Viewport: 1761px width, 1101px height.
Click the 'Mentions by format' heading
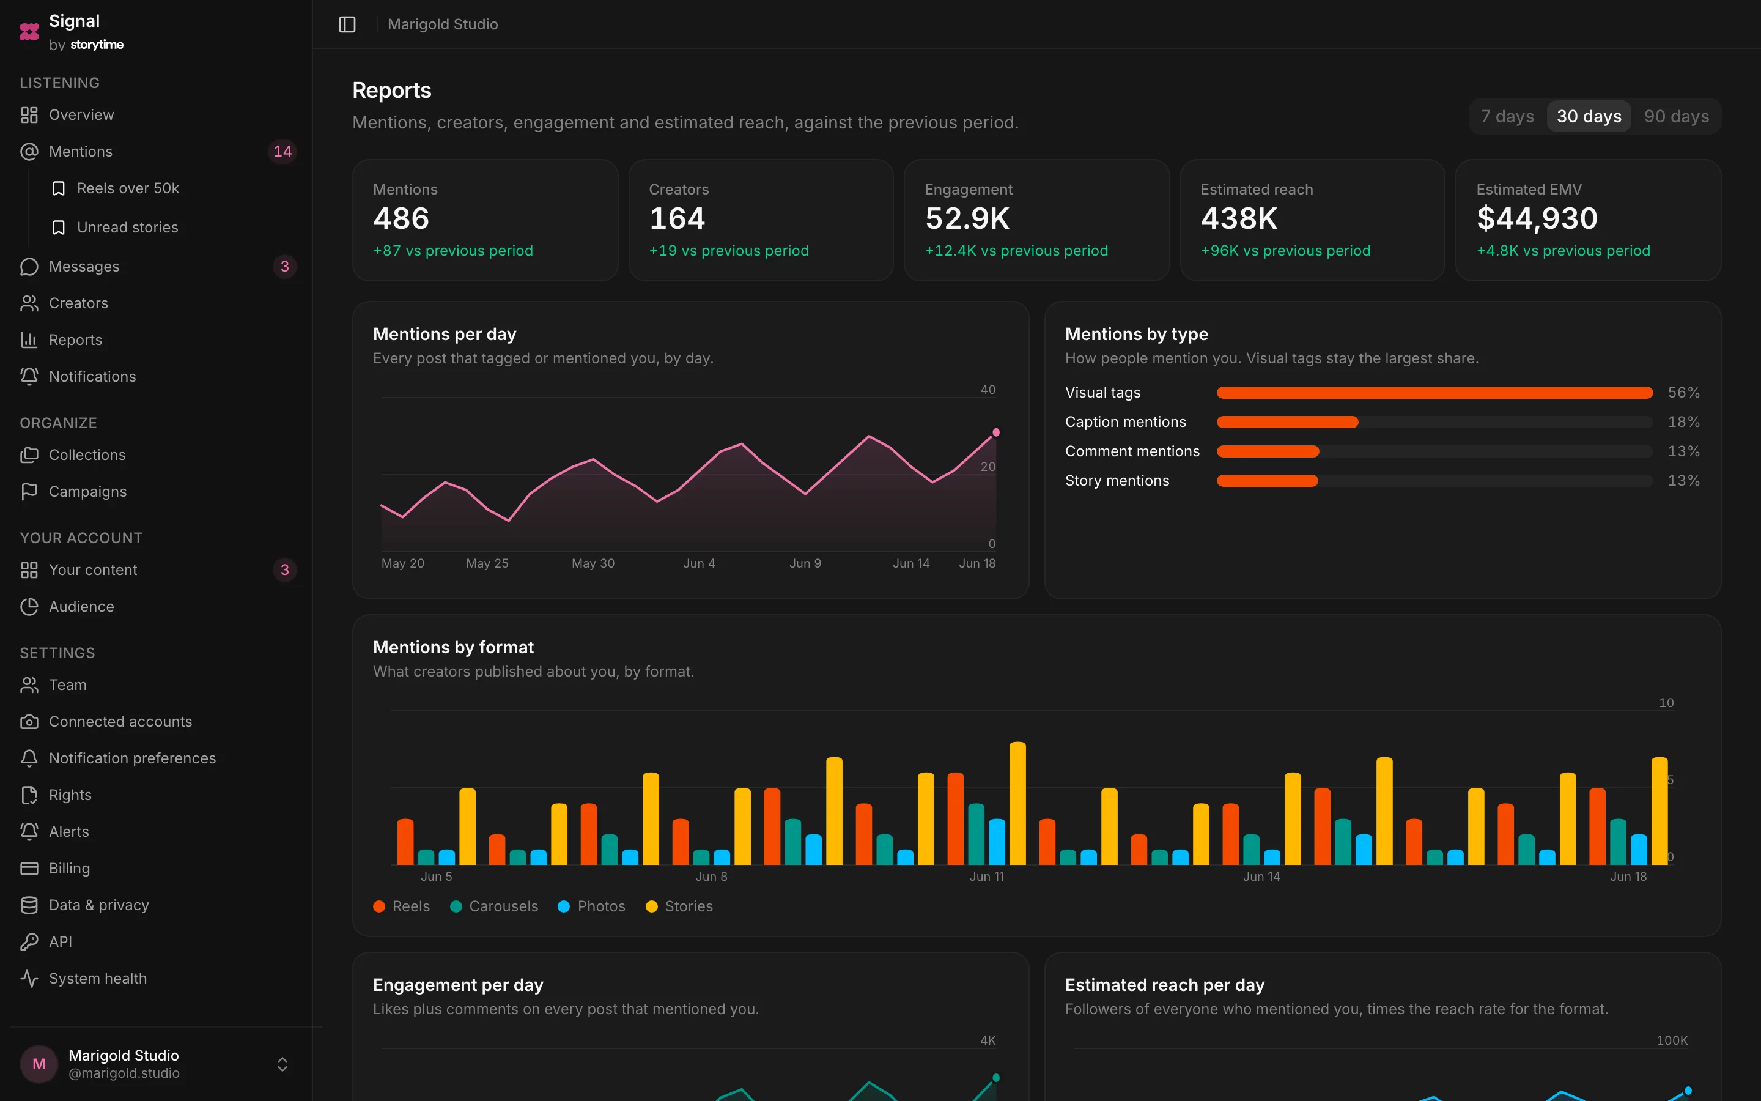pyautogui.click(x=453, y=647)
